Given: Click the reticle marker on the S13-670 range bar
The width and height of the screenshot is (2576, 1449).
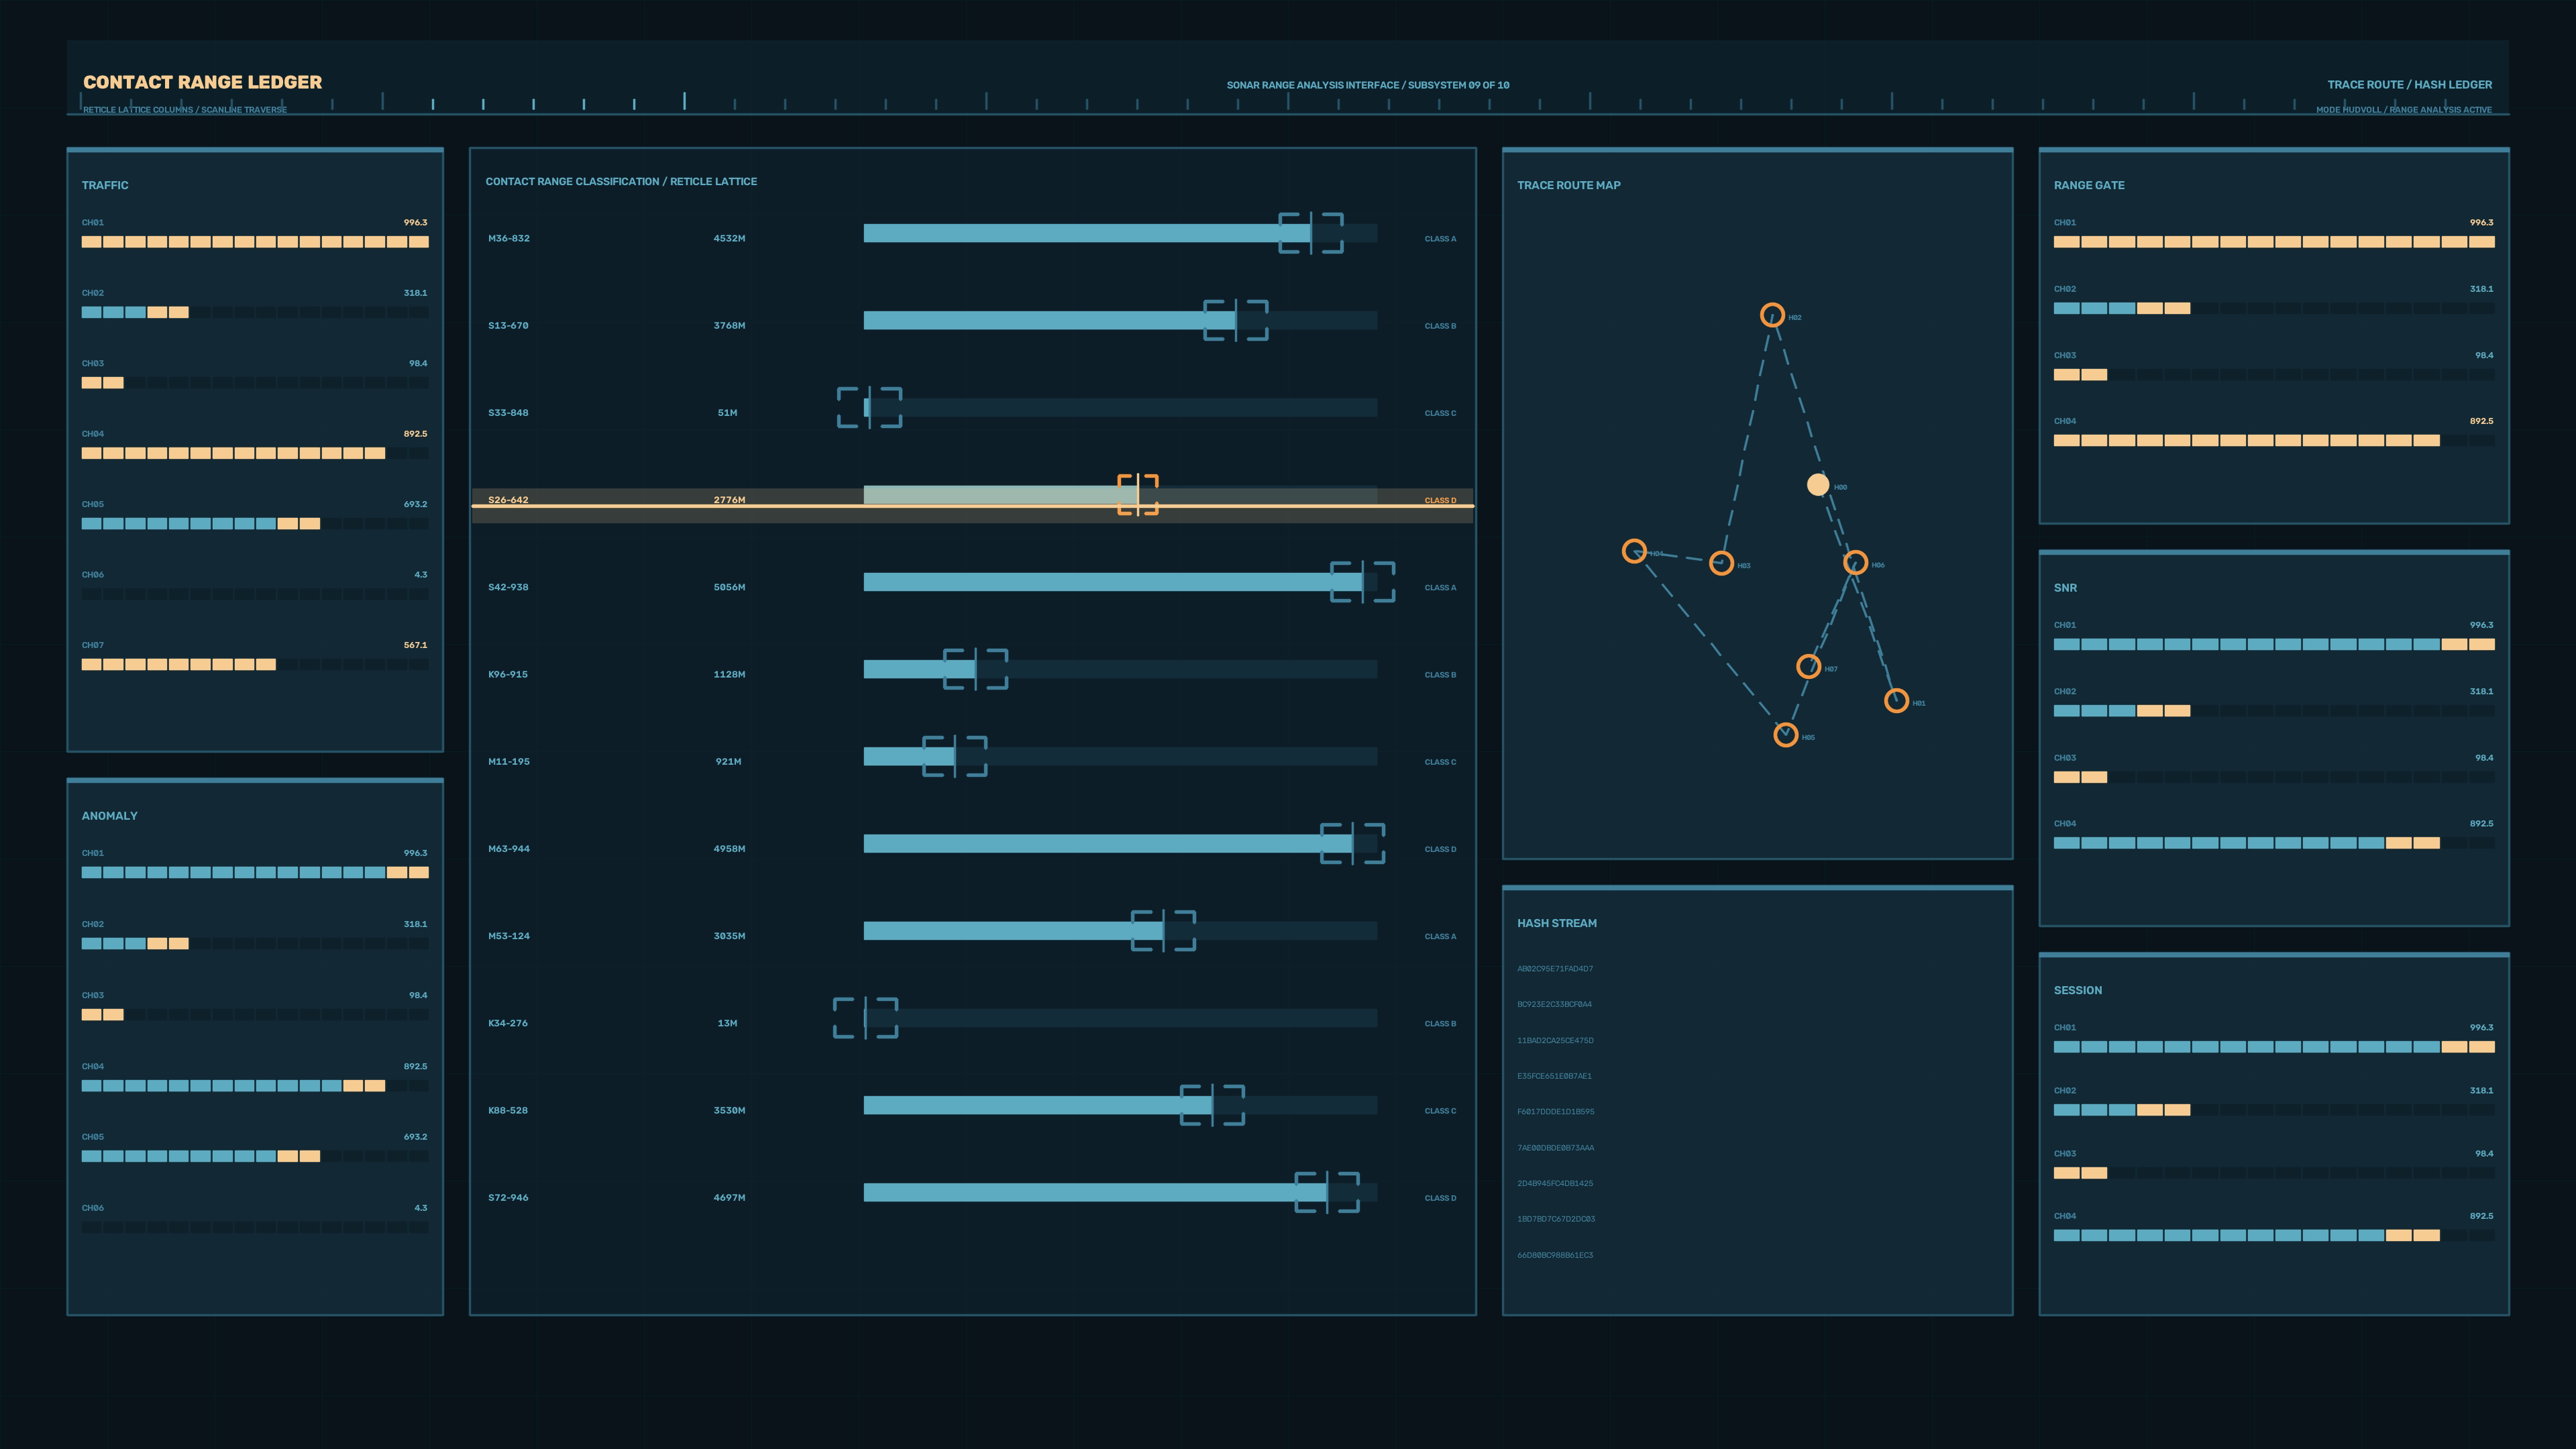Looking at the screenshot, I should pos(1236,320).
